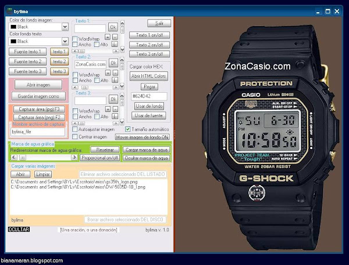Click Capturar área (png) F2 button
This screenshot has width=349, height=265.
(39, 117)
